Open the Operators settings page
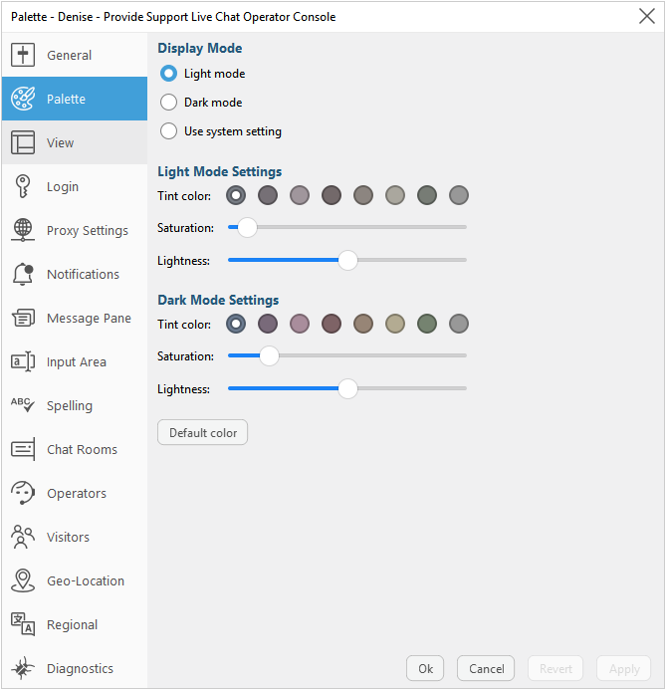The width and height of the screenshot is (666, 690). pyautogui.click(x=75, y=493)
